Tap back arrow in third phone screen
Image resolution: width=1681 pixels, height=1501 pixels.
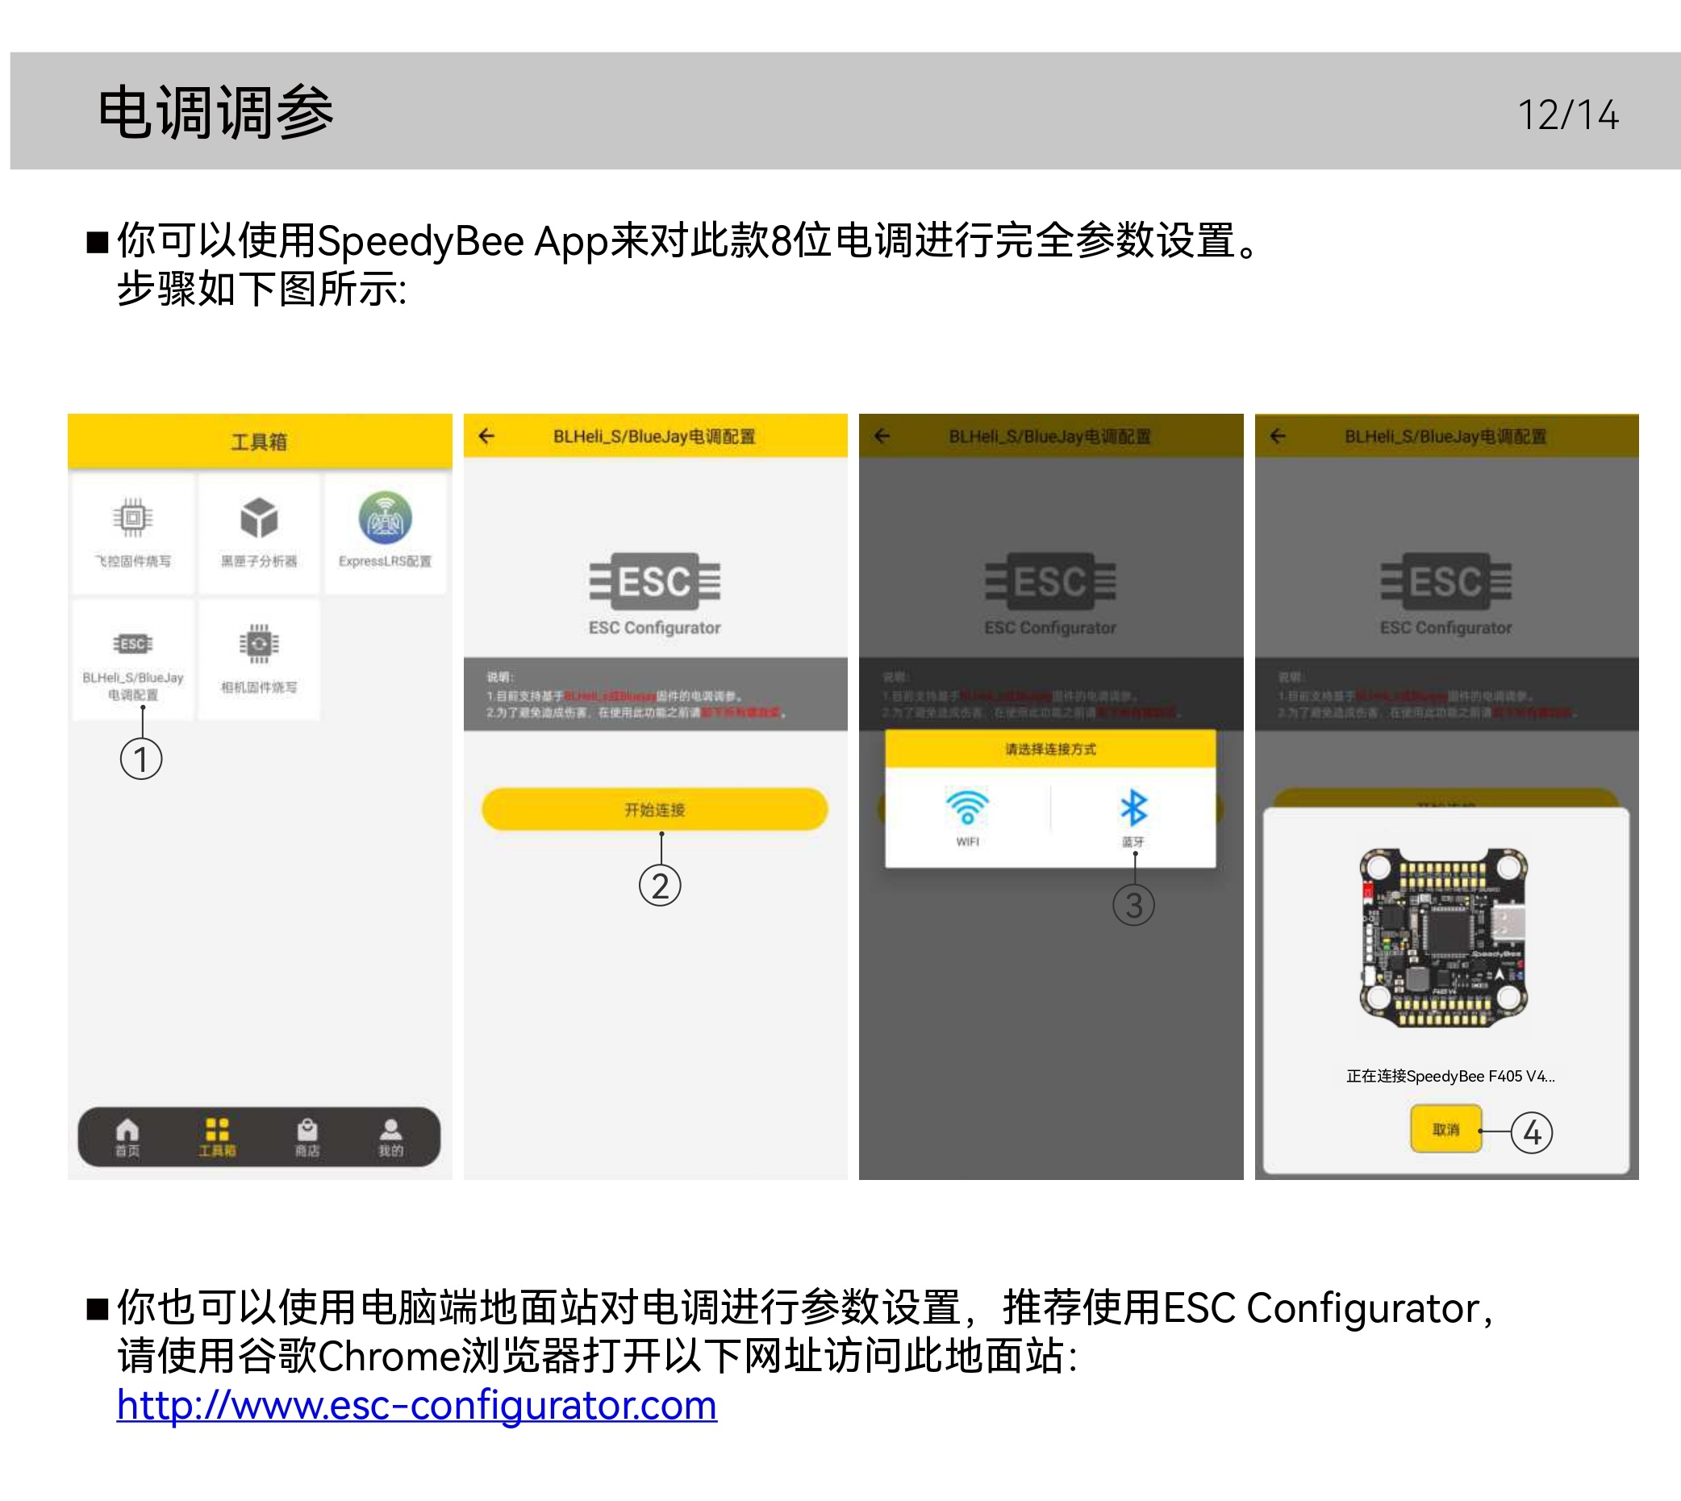882,436
